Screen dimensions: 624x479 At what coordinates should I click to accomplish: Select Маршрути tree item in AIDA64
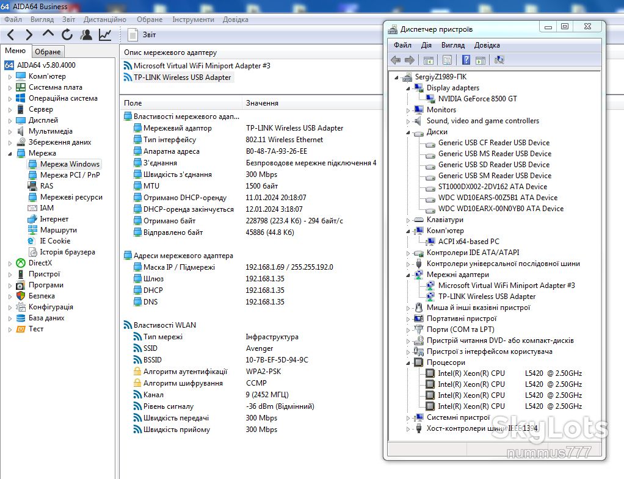[x=59, y=230]
